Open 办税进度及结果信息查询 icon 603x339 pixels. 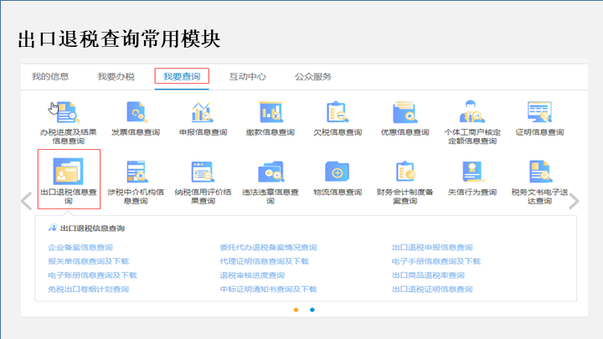click(68, 112)
